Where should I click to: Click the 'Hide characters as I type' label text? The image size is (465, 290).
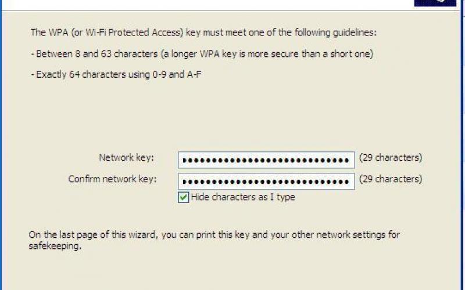pos(243,197)
